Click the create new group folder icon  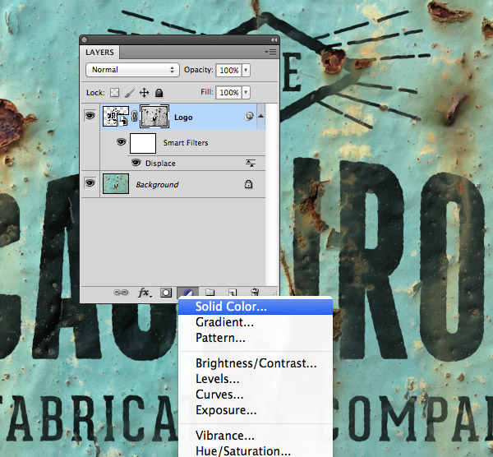pos(210,292)
